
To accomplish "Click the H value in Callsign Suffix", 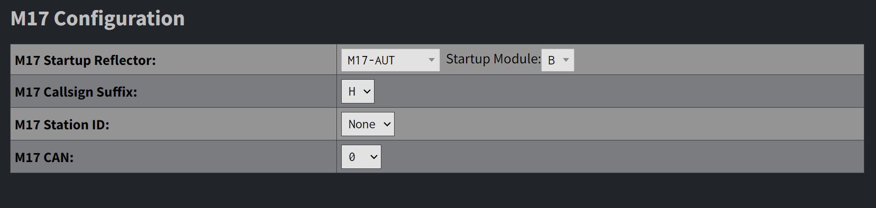I will (x=352, y=92).
